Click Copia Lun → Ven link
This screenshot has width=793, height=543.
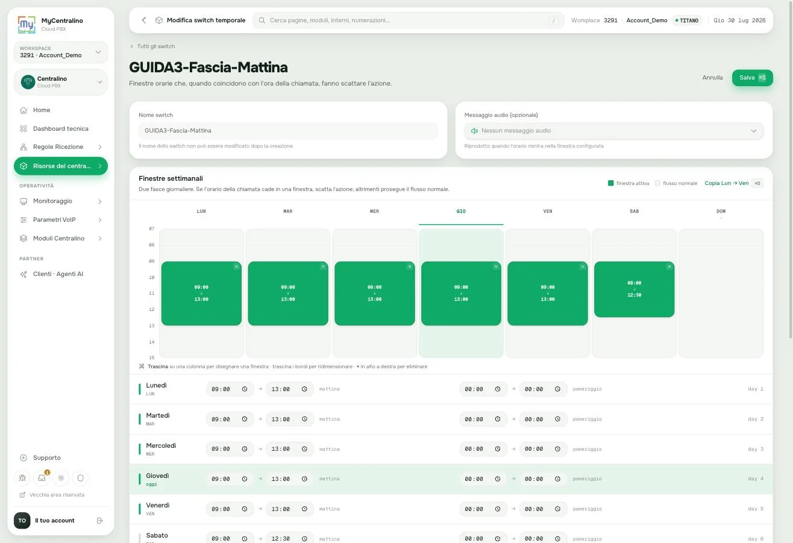tap(727, 183)
